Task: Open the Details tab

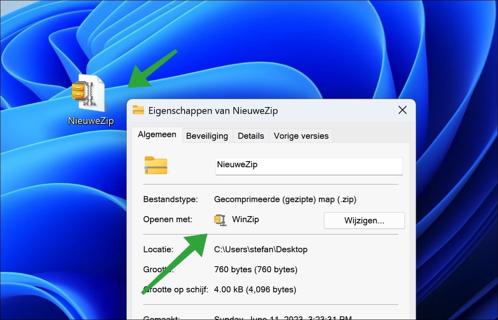Action: [x=251, y=136]
